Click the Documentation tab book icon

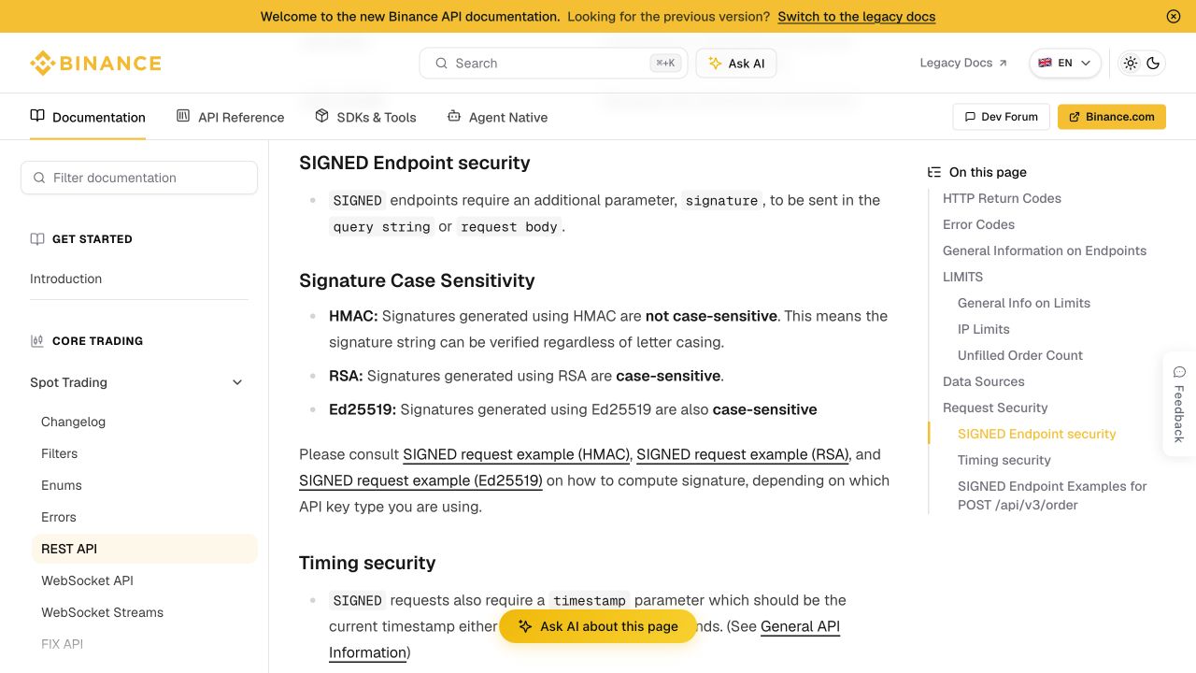tap(37, 116)
